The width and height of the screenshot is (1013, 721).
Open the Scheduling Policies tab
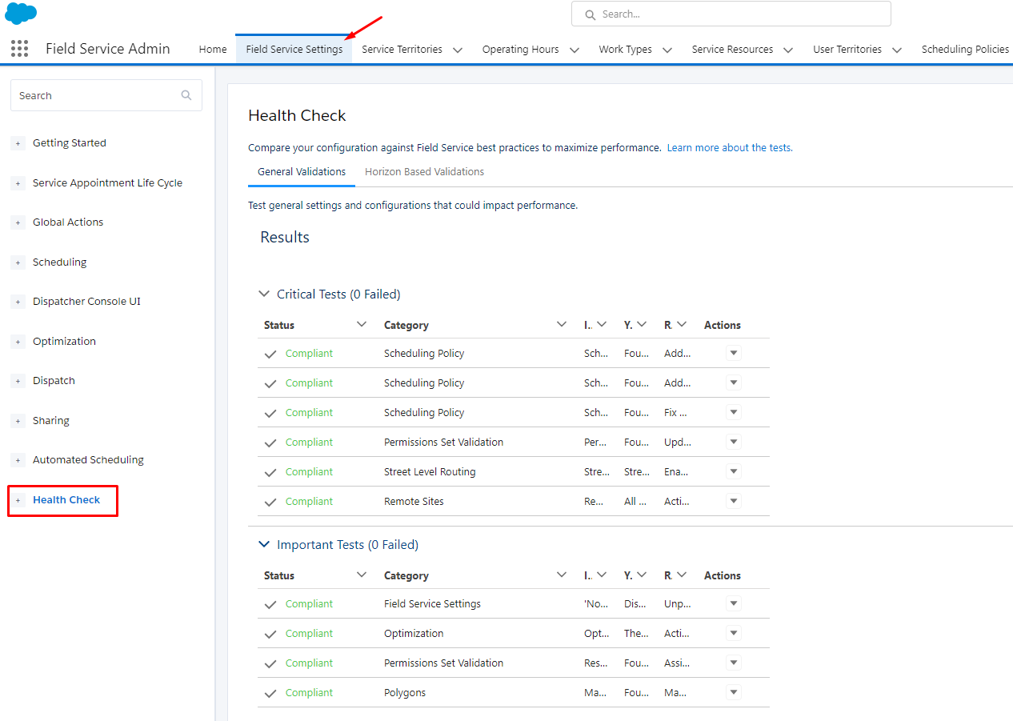(x=965, y=49)
